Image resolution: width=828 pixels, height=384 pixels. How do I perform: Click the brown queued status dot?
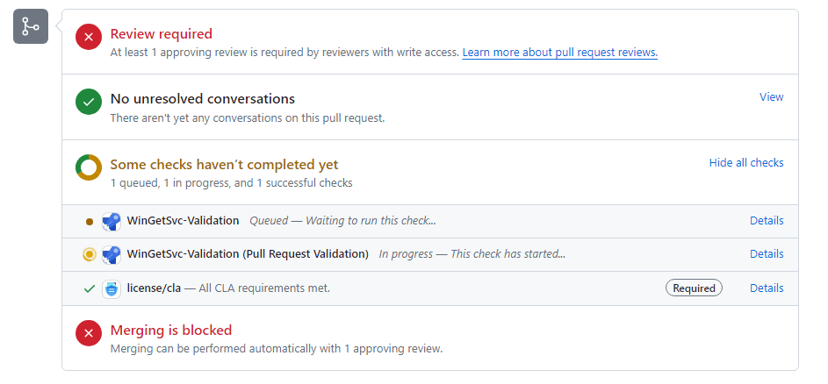(89, 222)
